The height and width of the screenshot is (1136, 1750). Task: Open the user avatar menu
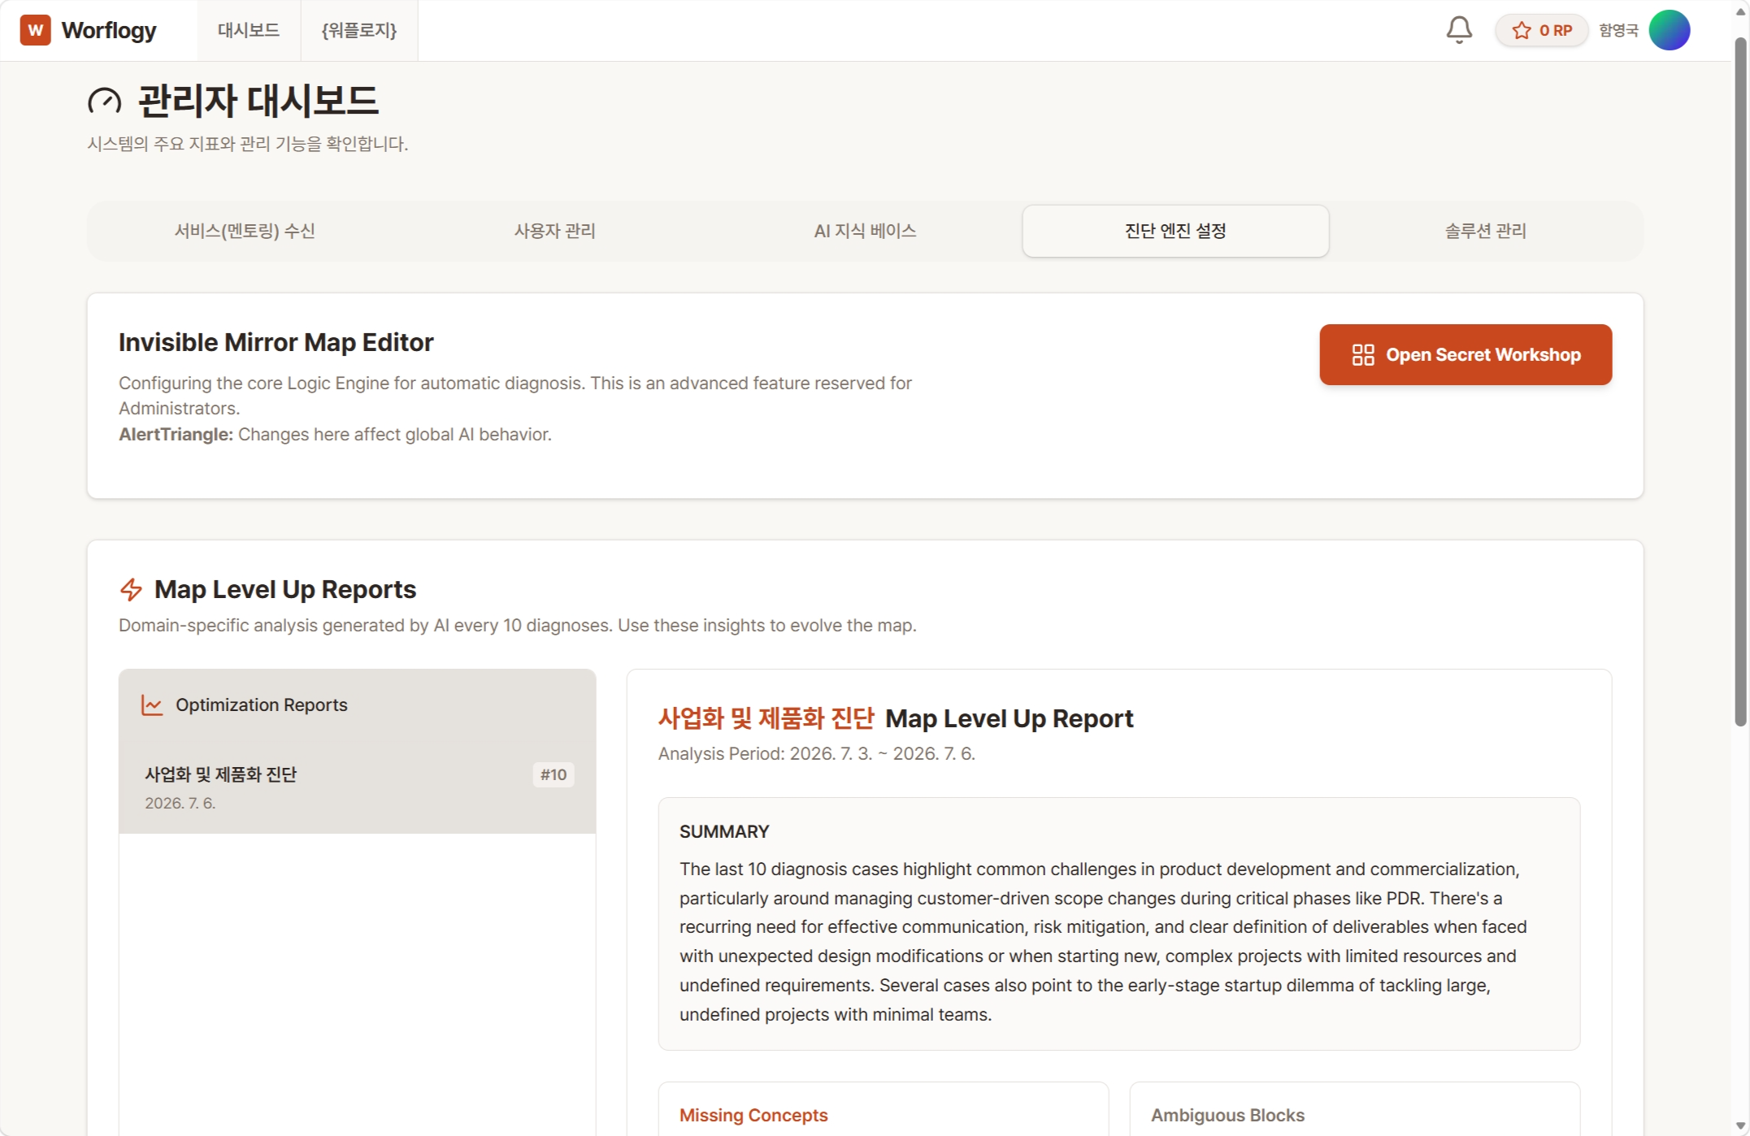click(x=1670, y=30)
